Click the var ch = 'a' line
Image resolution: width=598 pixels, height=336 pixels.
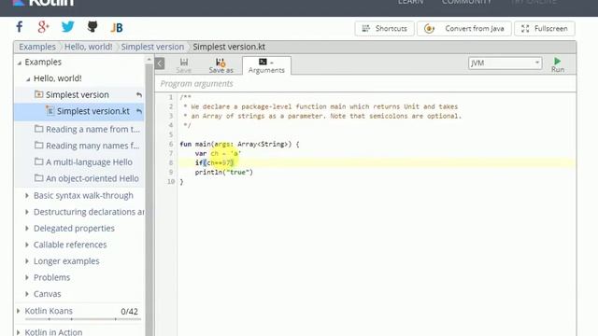218,153
